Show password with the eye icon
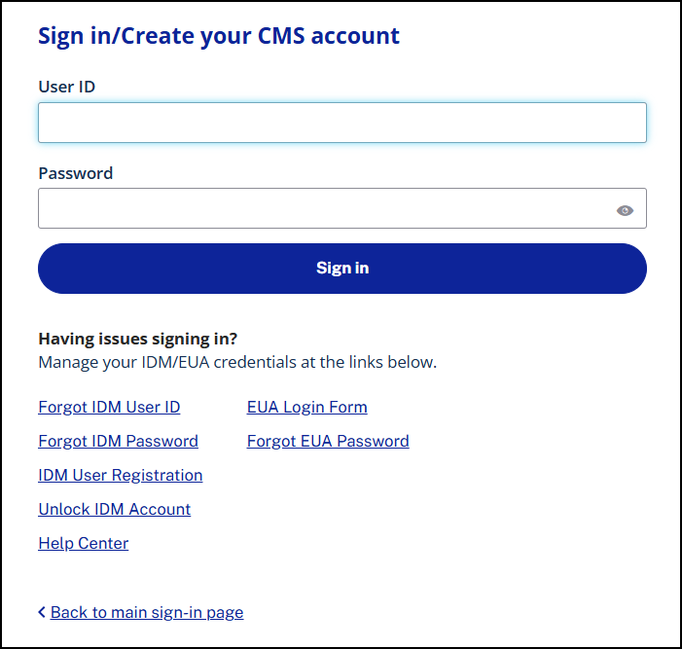This screenshot has height=649, width=682. coord(625,210)
